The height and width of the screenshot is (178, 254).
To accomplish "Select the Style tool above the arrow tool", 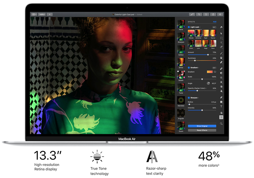I will pos(221,27).
